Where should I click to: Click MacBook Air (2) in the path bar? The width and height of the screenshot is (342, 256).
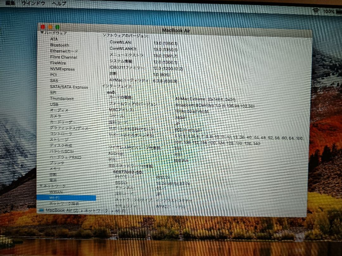[x=62, y=210]
